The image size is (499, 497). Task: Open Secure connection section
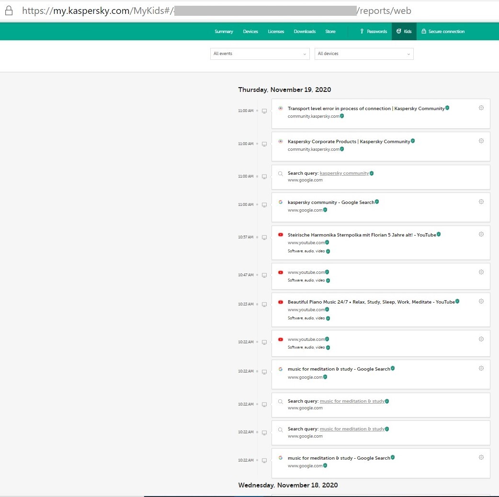[x=443, y=32]
